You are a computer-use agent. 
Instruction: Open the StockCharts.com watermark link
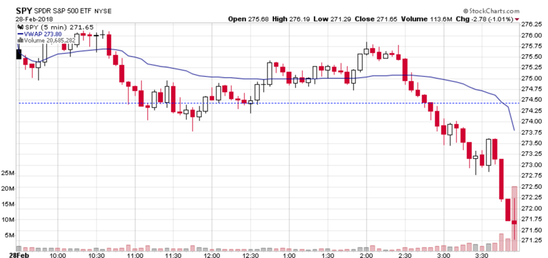495,11
